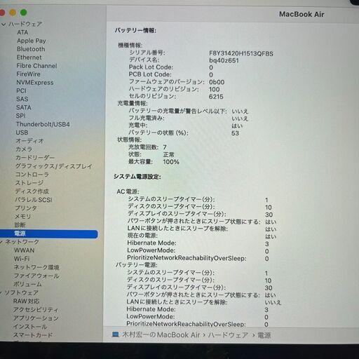Viewport: 359px width, 359px height.
Task: Click 最大容量 value 100%
Action: point(171,162)
